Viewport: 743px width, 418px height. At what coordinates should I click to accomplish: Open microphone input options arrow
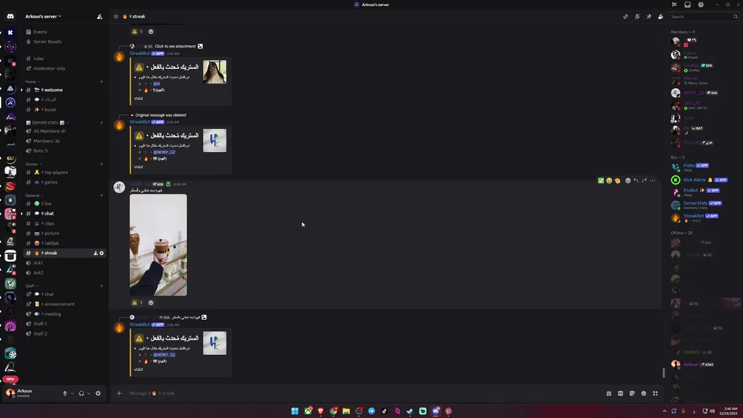[72, 393]
